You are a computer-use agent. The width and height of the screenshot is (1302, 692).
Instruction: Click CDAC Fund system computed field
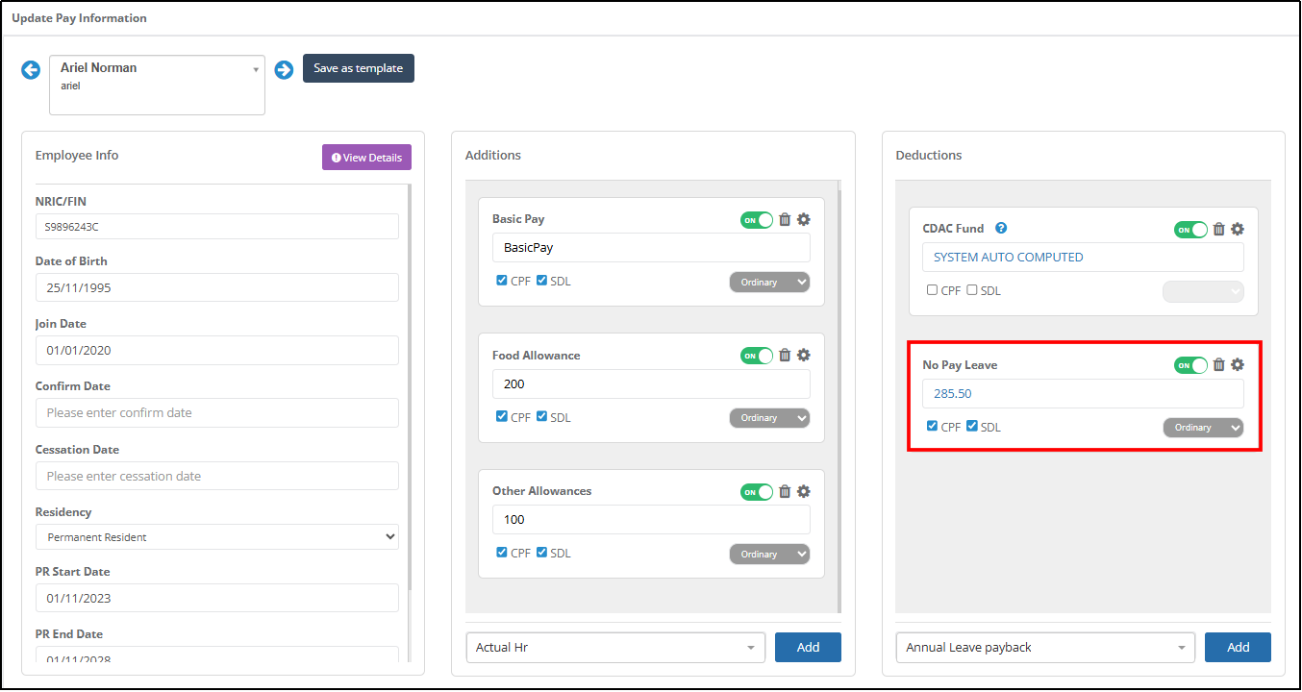tap(1083, 257)
